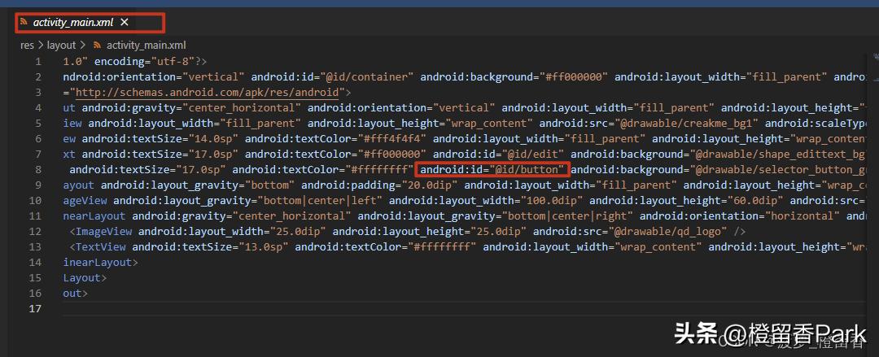Click android:background="#ff000000" attribute

point(514,76)
